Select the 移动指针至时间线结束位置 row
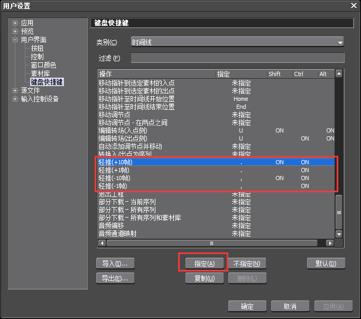The image size is (361, 319). point(216,107)
